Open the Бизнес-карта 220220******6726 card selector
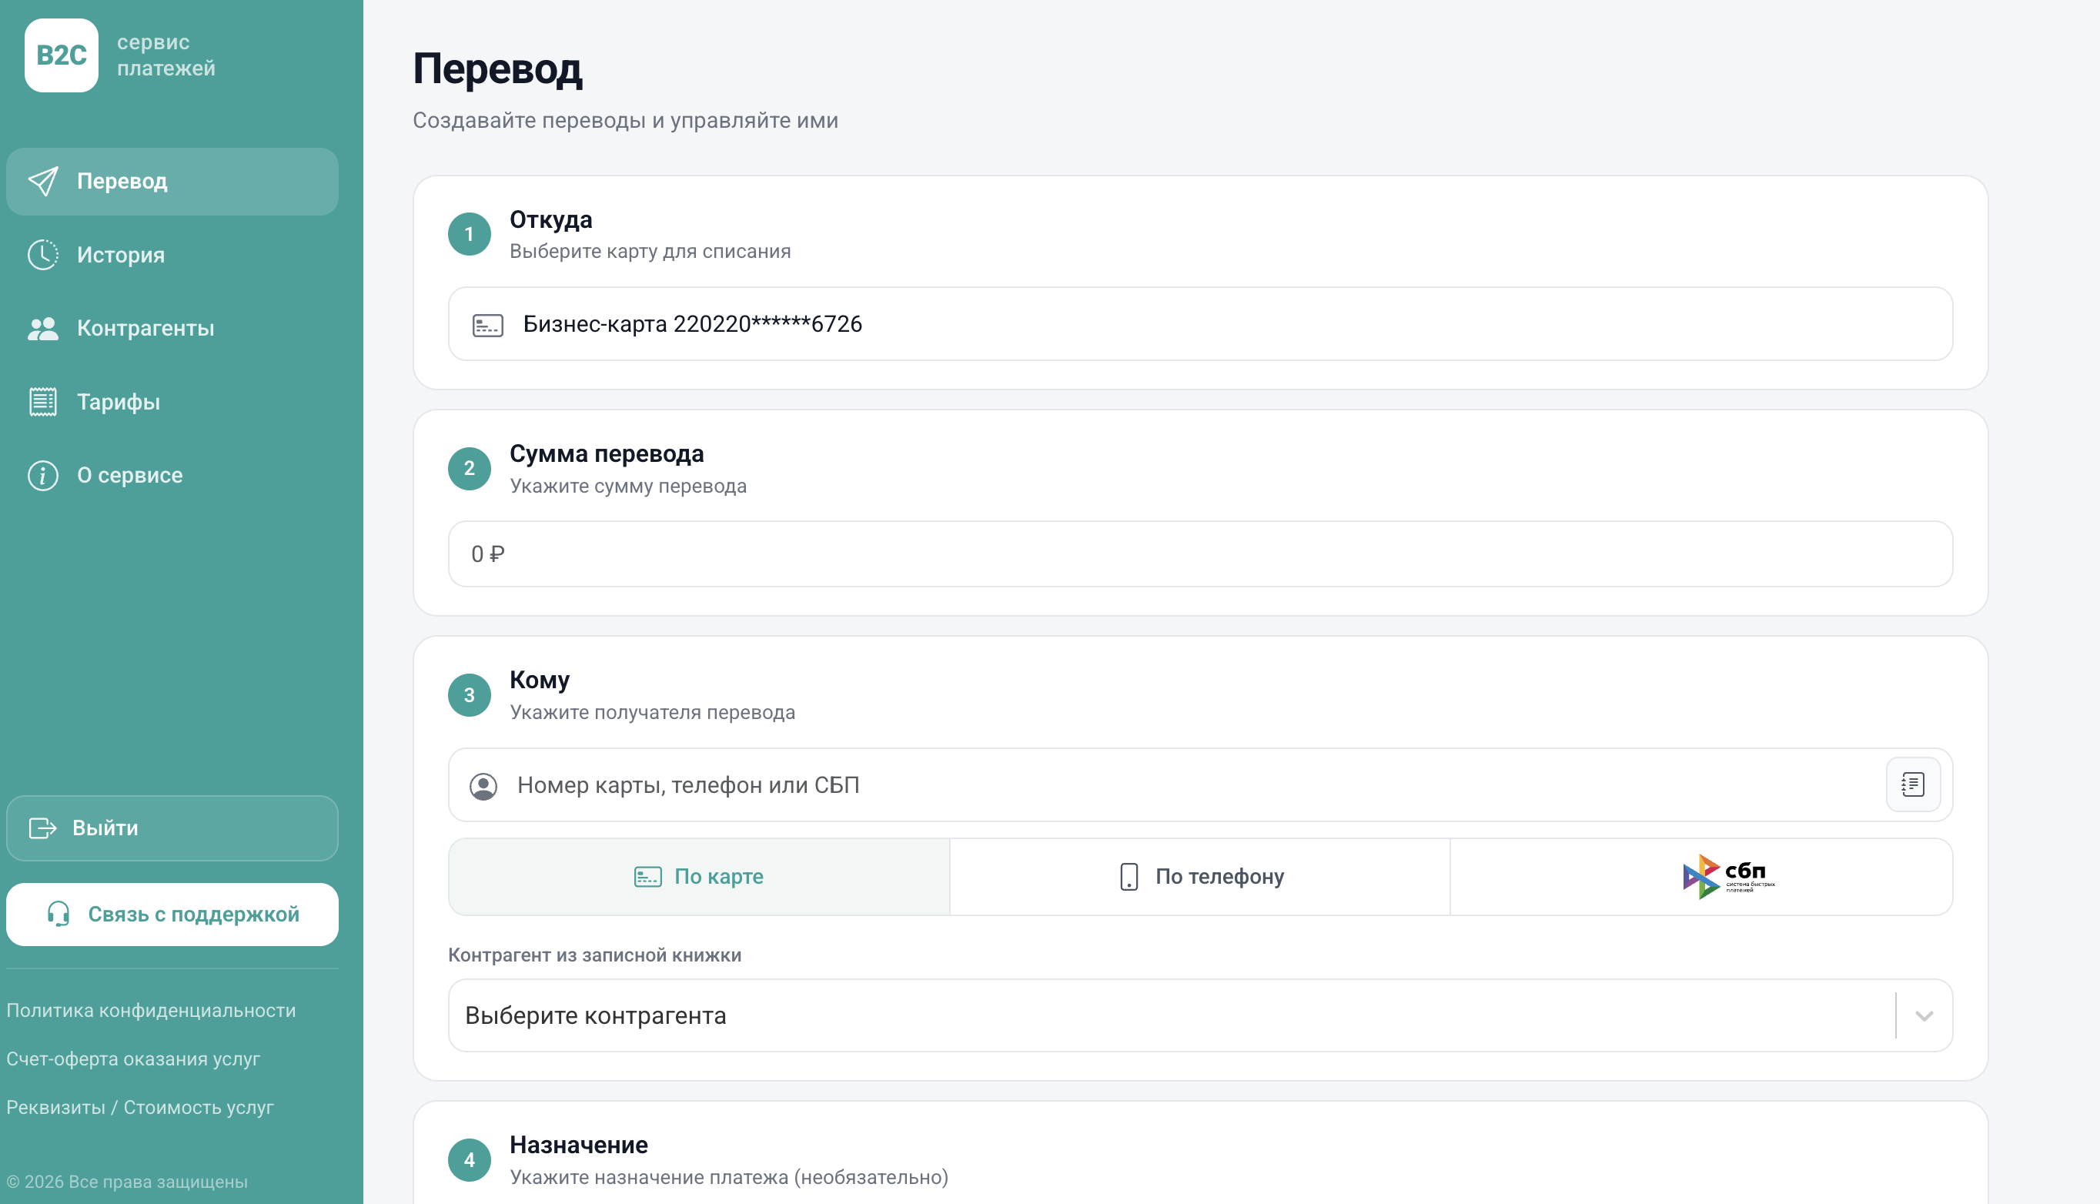The height and width of the screenshot is (1204, 2100). point(1200,324)
